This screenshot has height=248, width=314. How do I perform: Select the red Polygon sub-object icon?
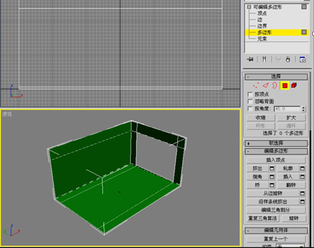pos(284,85)
